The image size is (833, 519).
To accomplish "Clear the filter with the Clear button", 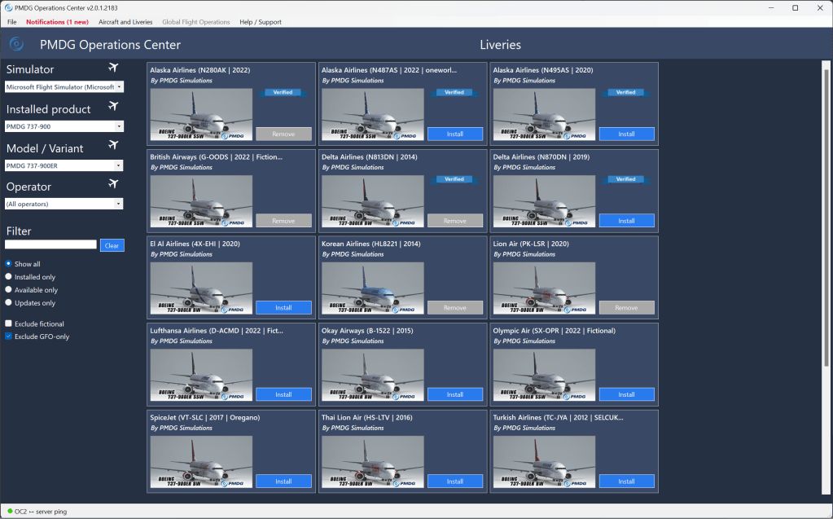I will 112,245.
